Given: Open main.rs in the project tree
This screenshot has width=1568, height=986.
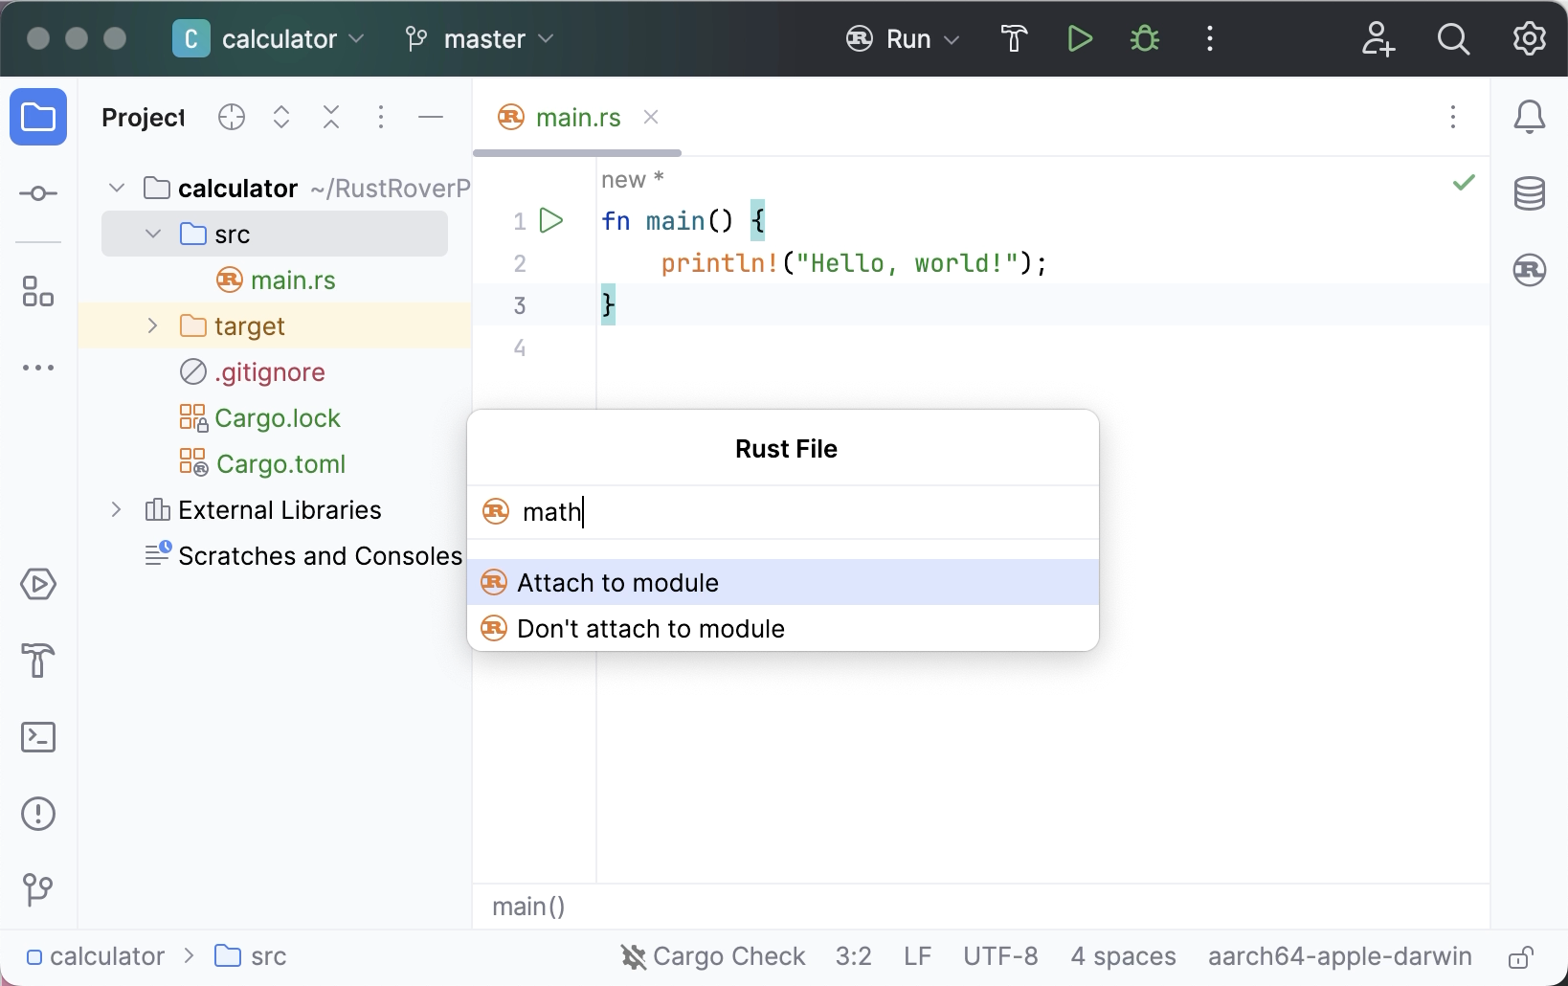Looking at the screenshot, I should (293, 280).
